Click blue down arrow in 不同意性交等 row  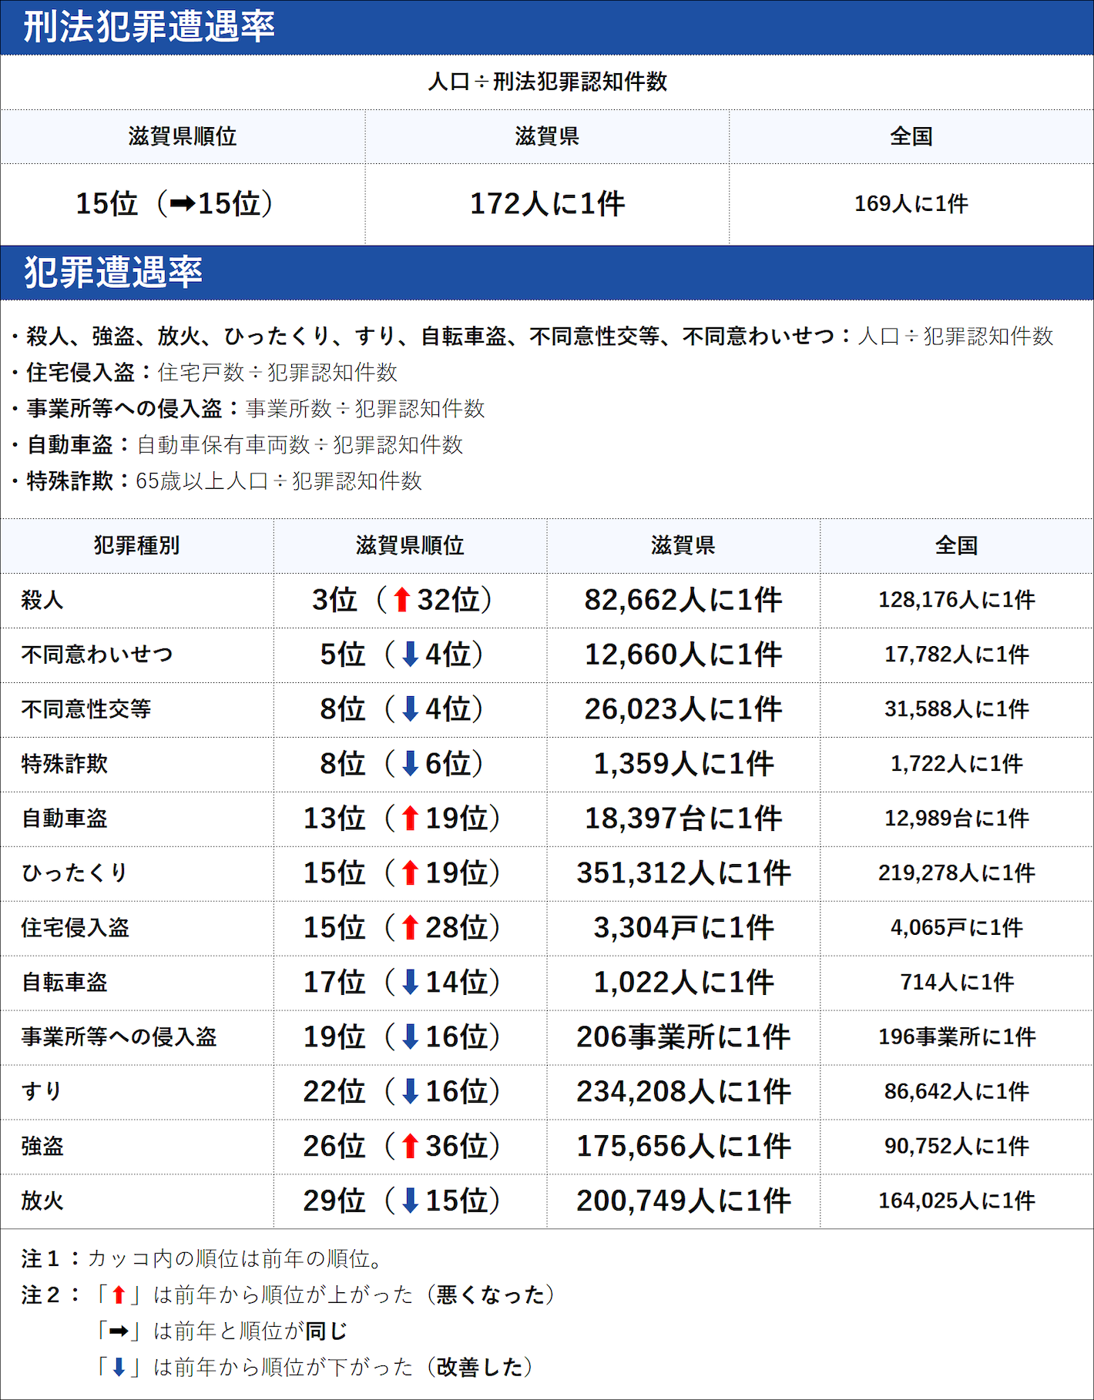[x=411, y=709]
